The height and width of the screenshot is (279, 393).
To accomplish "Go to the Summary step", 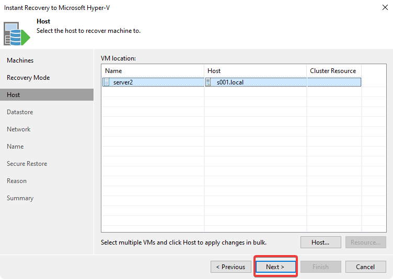I will pos(20,198).
